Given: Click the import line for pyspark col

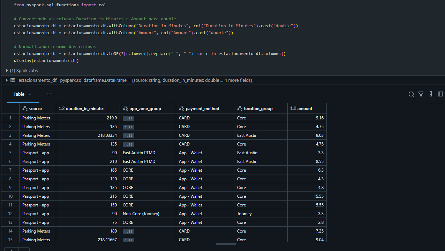Looking at the screenshot, I should 60,5.
